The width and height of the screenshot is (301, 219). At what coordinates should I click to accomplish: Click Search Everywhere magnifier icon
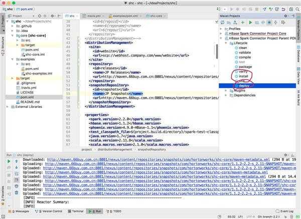[x=297, y=9]
